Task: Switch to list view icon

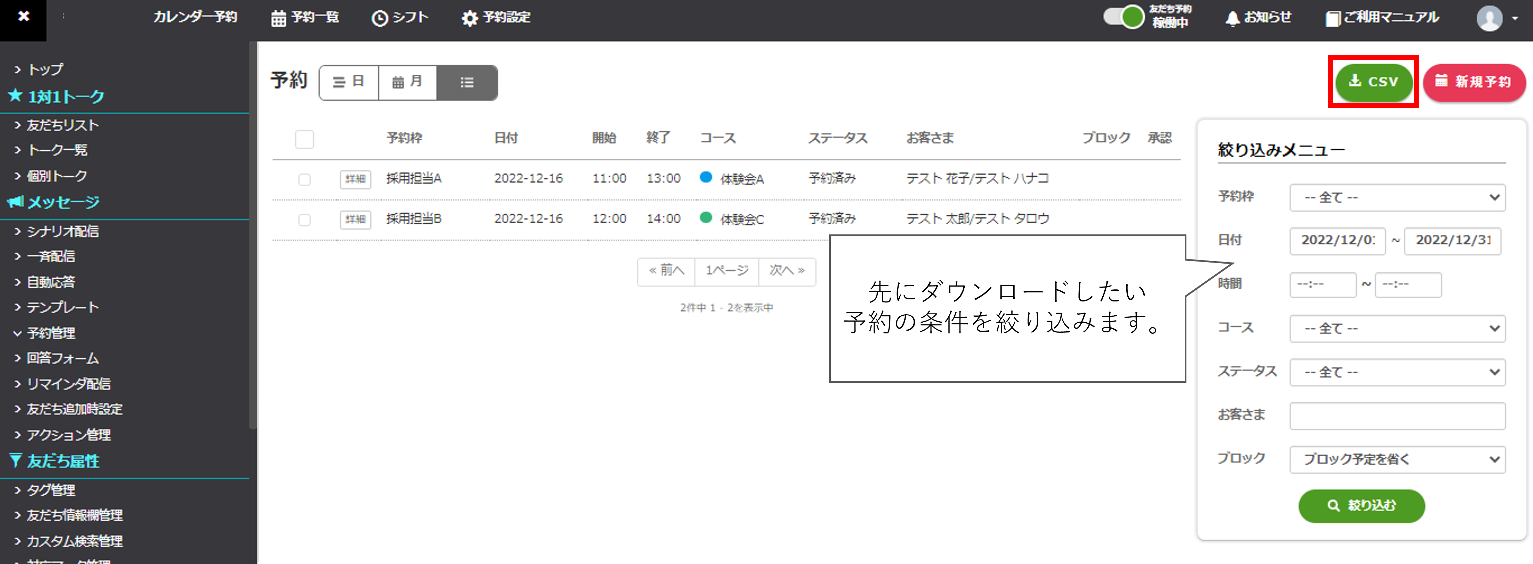Action: (467, 83)
